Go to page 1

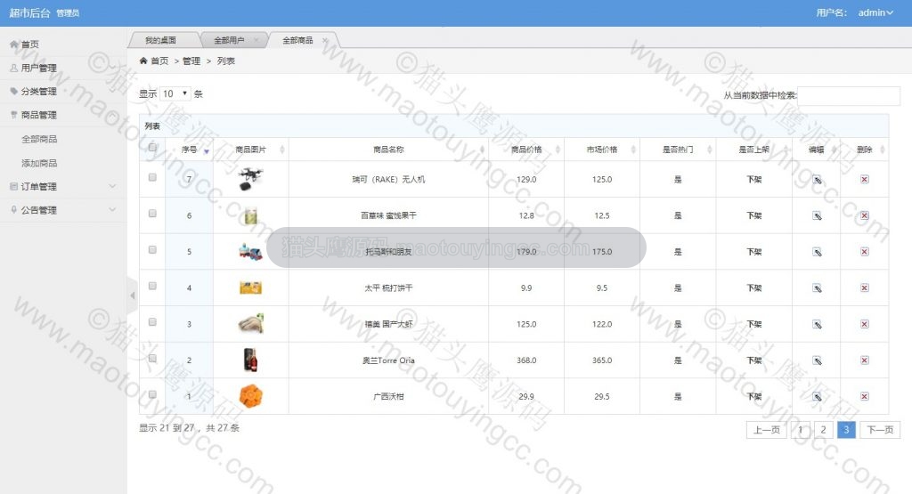coord(801,430)
